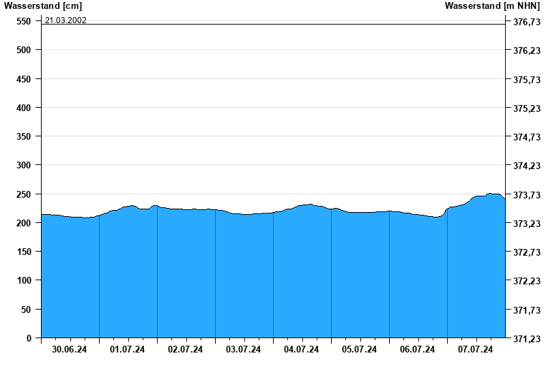
Task: Click the 'Wasserstand [cm]' axis title
Action: pos(42,6)
